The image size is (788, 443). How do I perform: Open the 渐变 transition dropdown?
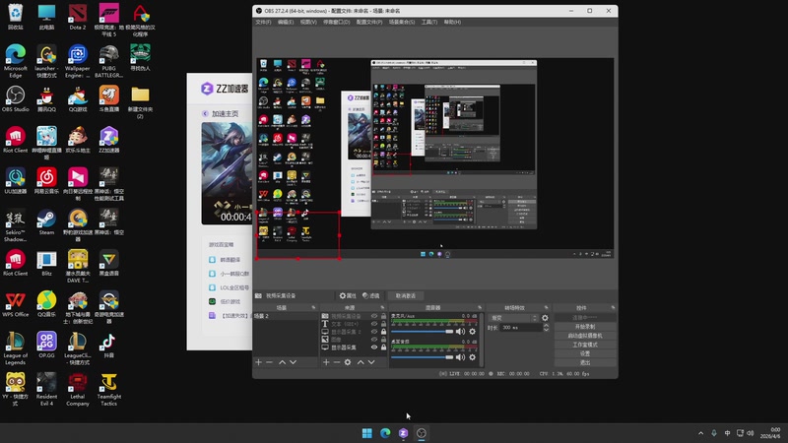click(x=513, y=318)
